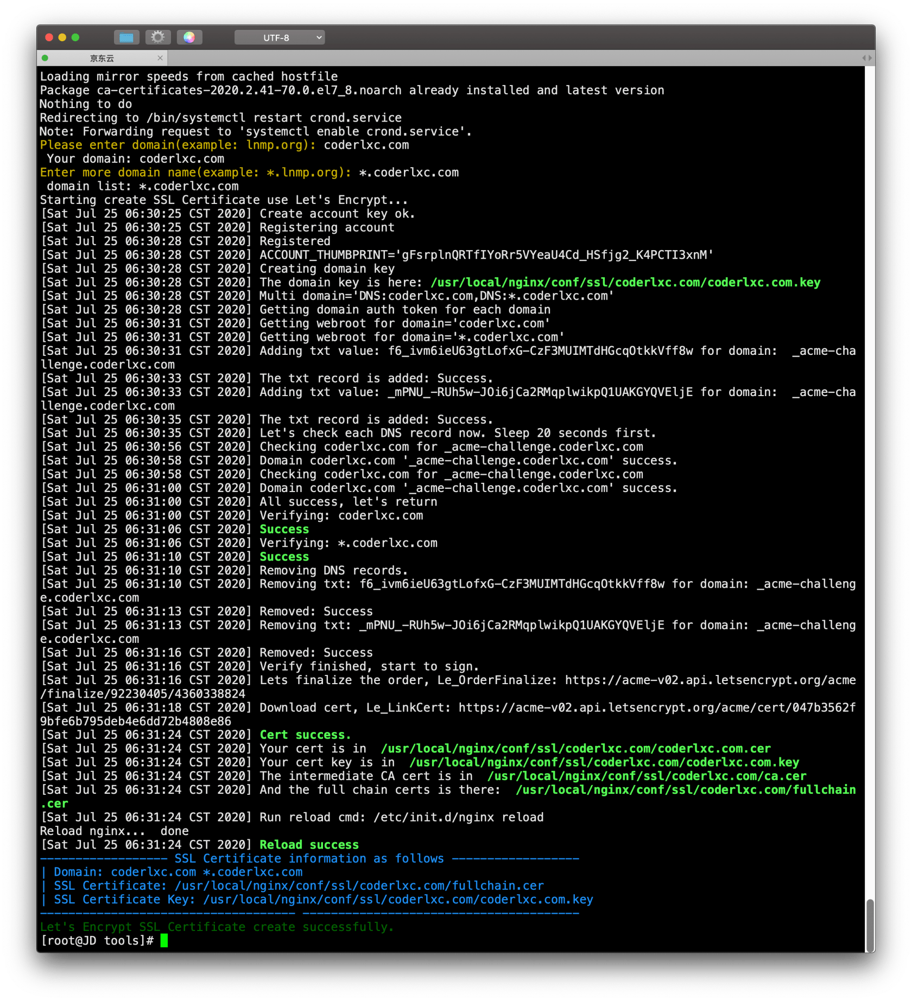Click 'Starting create SSL Certificate use Let's Encrypt...' line
The image size is (912, 1001).
(x=224, y=200)
